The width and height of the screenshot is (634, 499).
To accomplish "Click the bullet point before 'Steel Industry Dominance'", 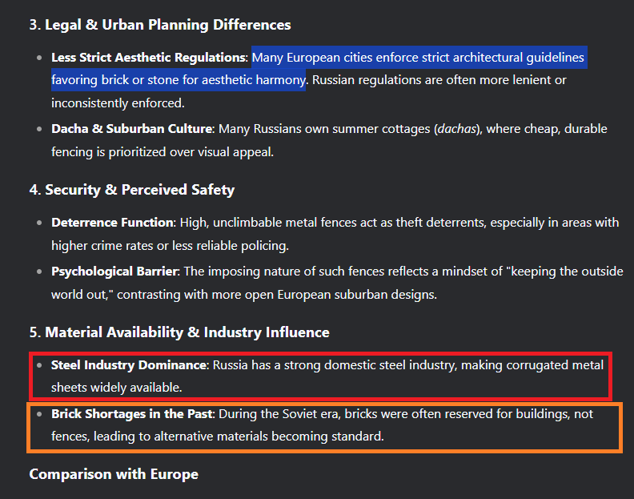I will (x=40, y=365).
